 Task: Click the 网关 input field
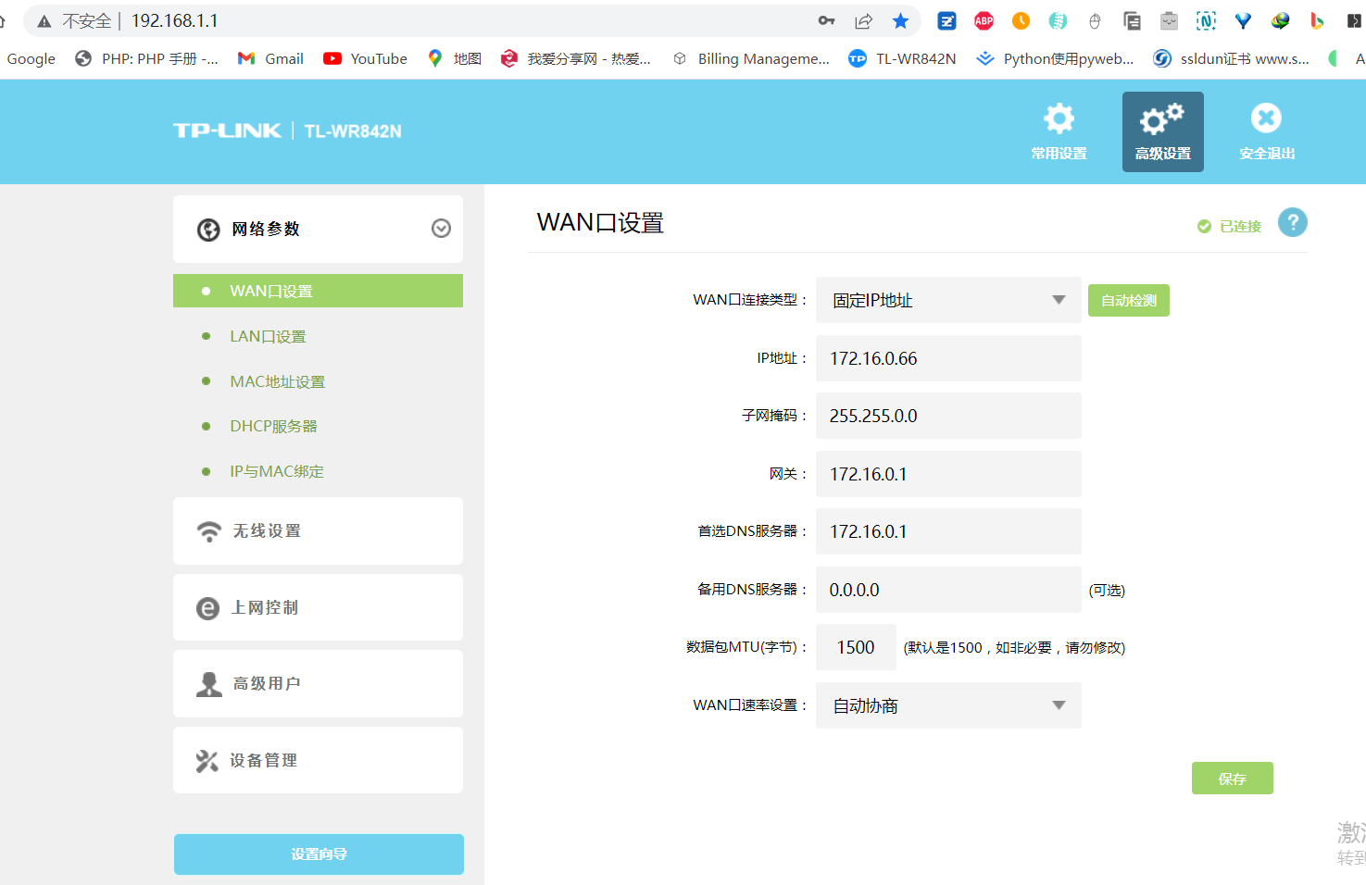(x=948, y=474)
